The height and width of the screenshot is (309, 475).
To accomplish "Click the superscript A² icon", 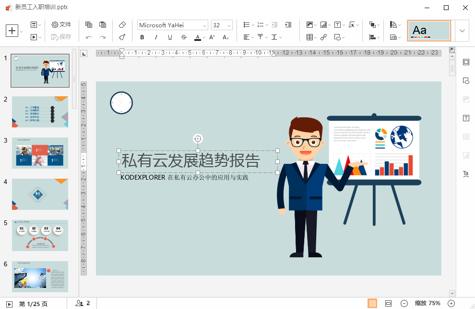I will click(x=212, y=37).
